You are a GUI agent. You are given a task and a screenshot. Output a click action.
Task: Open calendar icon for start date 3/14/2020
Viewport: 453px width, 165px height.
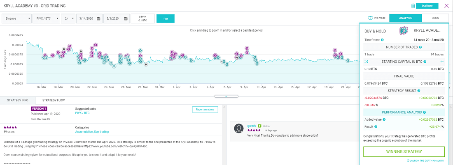tap(99, 18)
